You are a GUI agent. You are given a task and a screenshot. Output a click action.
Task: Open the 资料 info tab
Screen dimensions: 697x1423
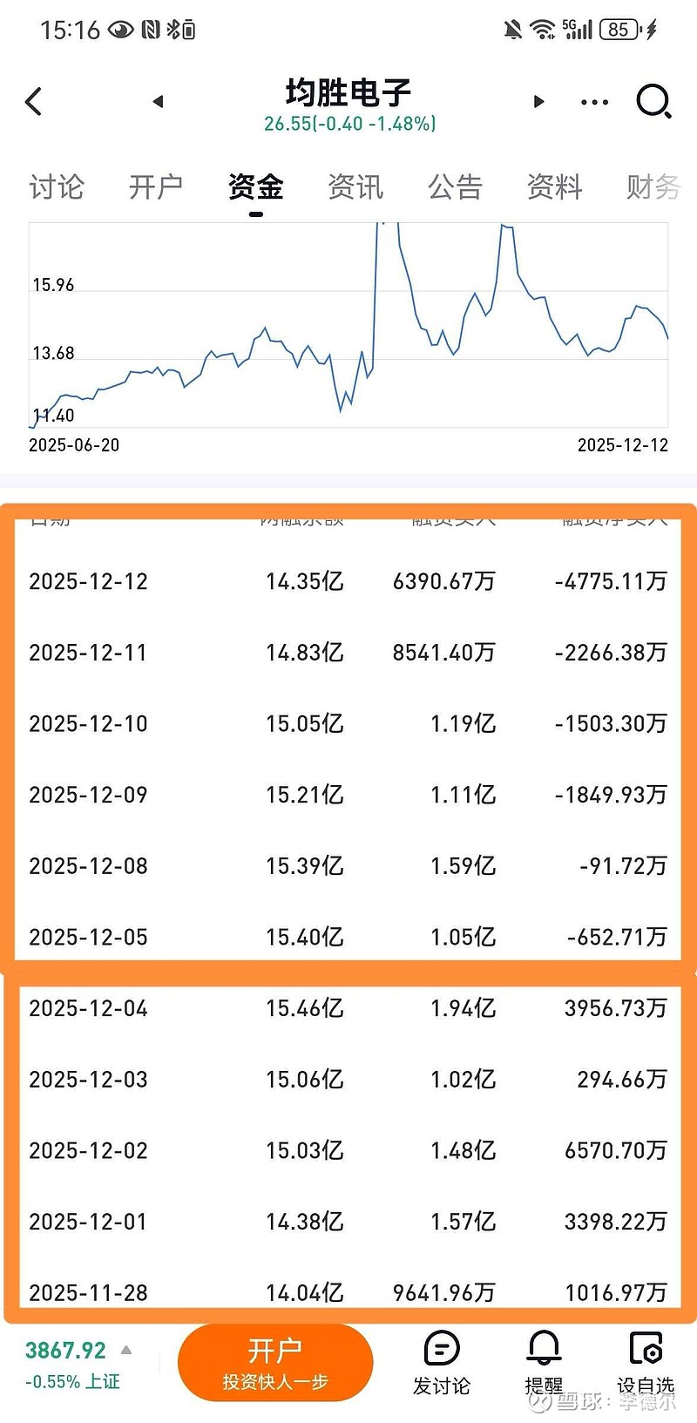(x=554, y=186)
